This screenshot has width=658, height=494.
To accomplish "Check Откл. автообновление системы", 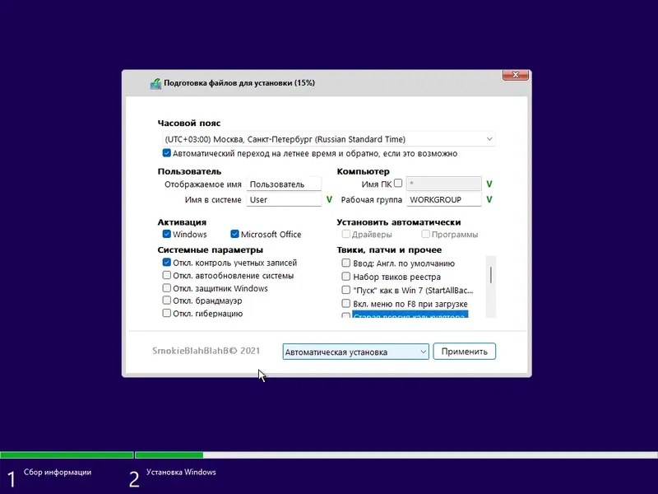I will [164, 276].
